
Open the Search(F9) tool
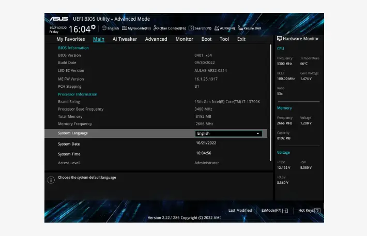coord(200,28)
